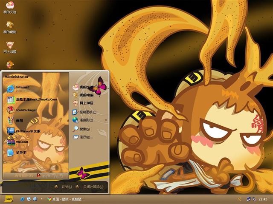The height and width of the screenshot is (204, 273).
Task: Switch to 桌面 - 壁纸 taskbar window
Action: [x=66, y=199]
